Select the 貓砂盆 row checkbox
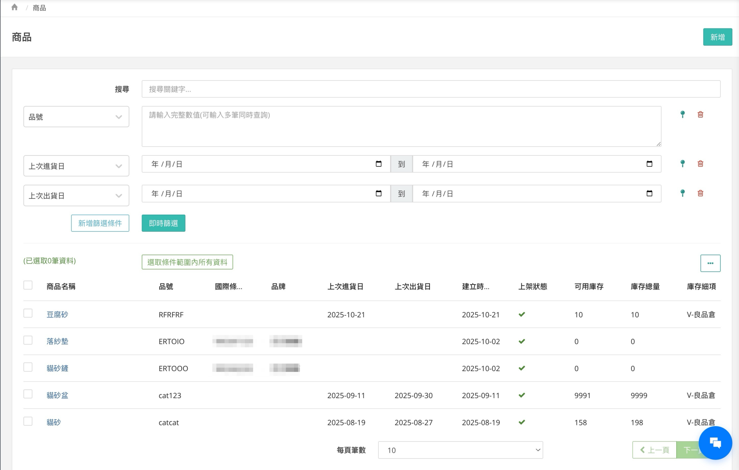This screenshot has height=470, width=739. pyautogui.click(x=28, y=394)
